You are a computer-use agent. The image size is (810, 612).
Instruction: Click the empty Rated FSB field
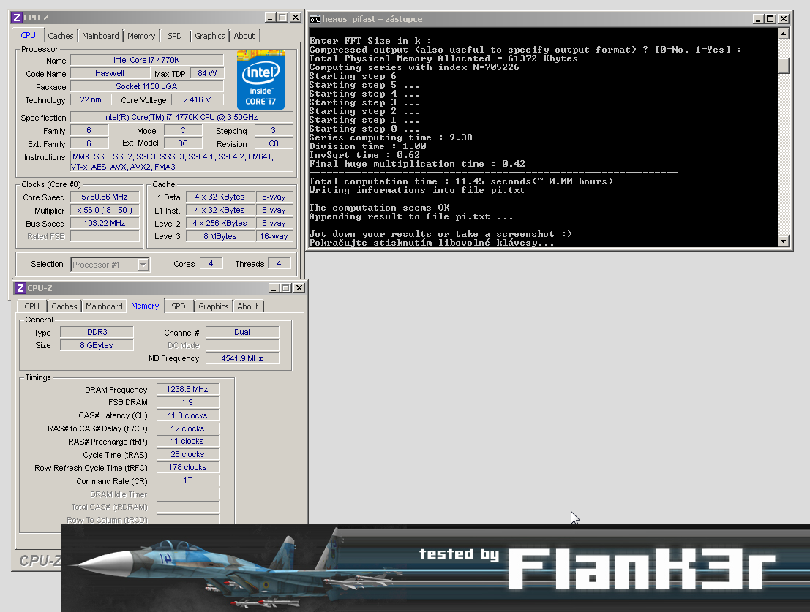[x=105, y=236]
